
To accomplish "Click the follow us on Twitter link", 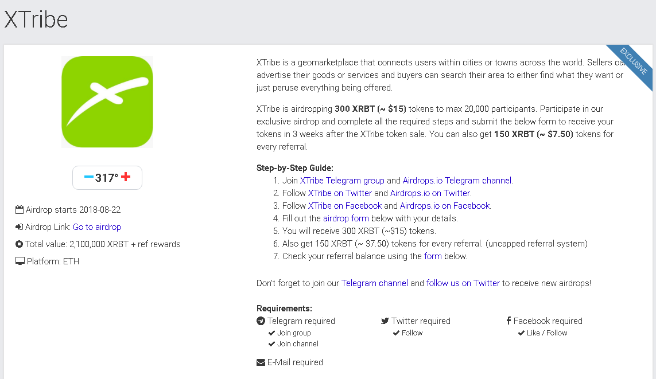I will (463, 283).
